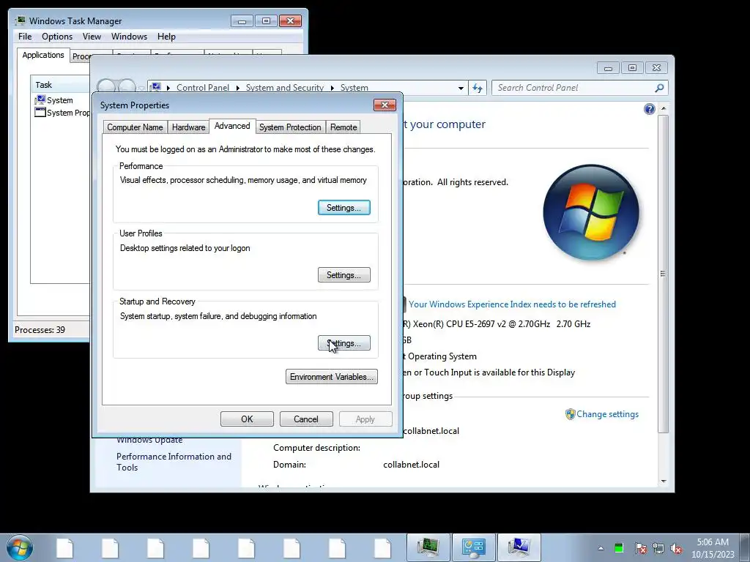
Task: Open Performance Information and Tools link
Action: click(174, 462)
